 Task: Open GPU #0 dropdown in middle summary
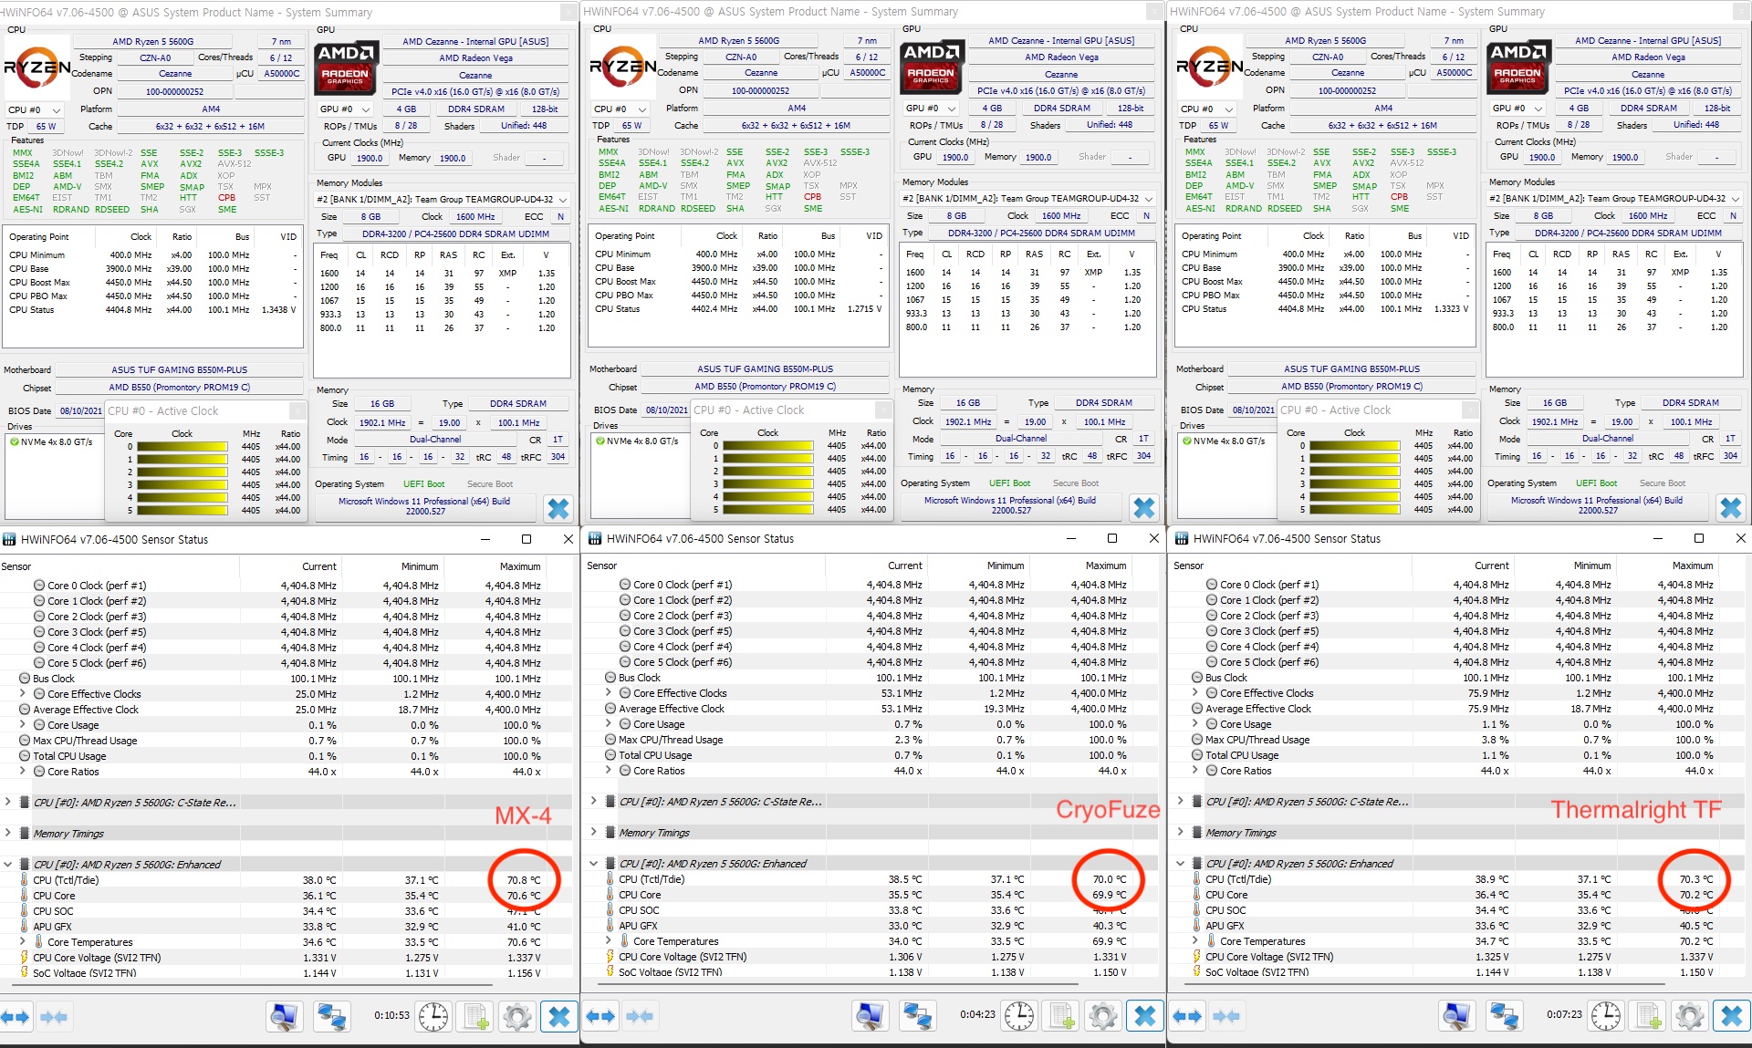930,109
